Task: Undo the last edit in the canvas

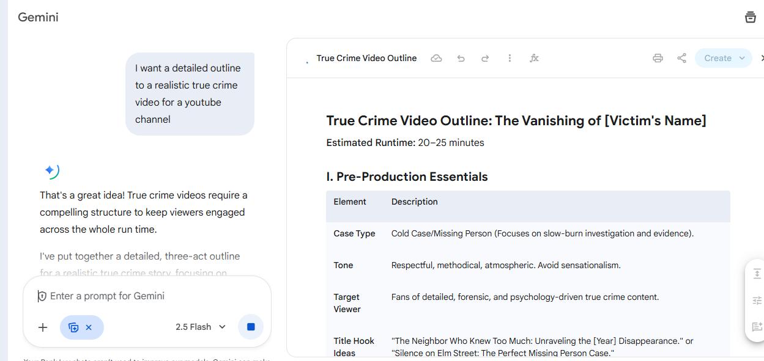Action: (x=461, y=58)
